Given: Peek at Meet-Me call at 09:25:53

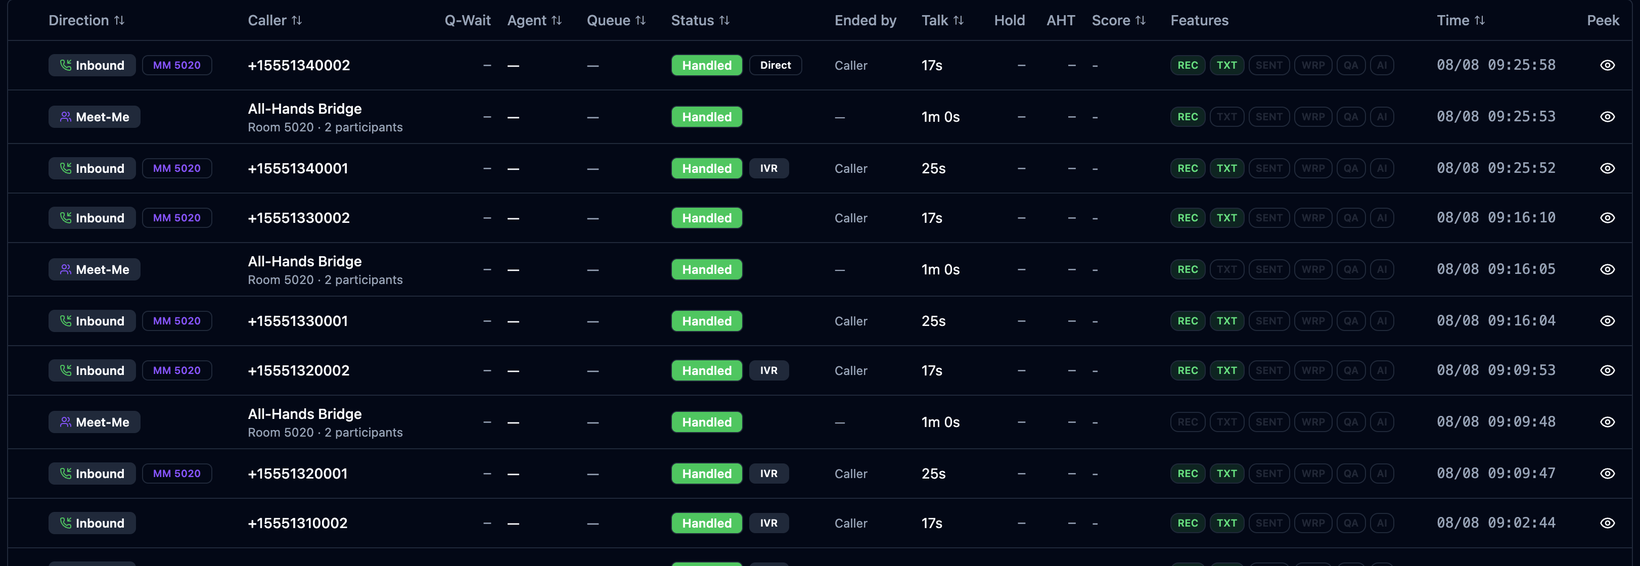Looking at the screenshot, I should coord(1607,117).
